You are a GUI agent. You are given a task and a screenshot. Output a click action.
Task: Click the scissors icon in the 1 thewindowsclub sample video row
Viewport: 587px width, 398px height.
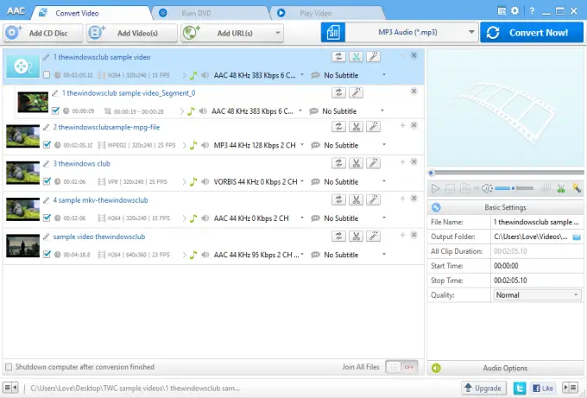pos(356,57)
